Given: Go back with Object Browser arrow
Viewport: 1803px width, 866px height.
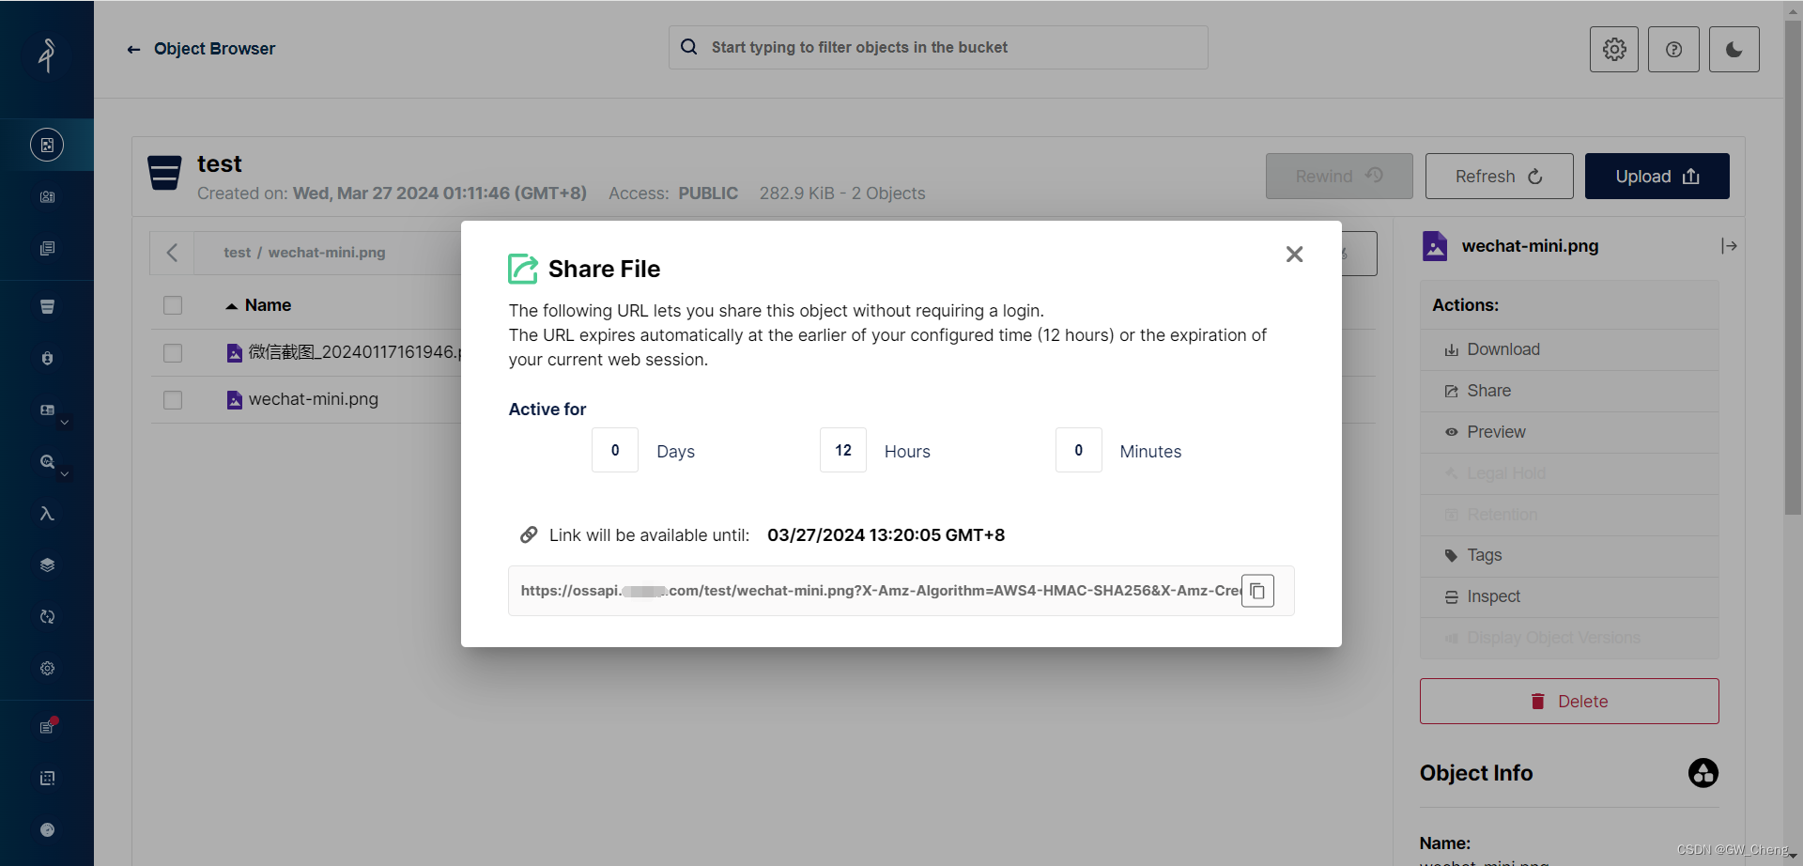Looking at the screenshot, I should pos(133,49).
